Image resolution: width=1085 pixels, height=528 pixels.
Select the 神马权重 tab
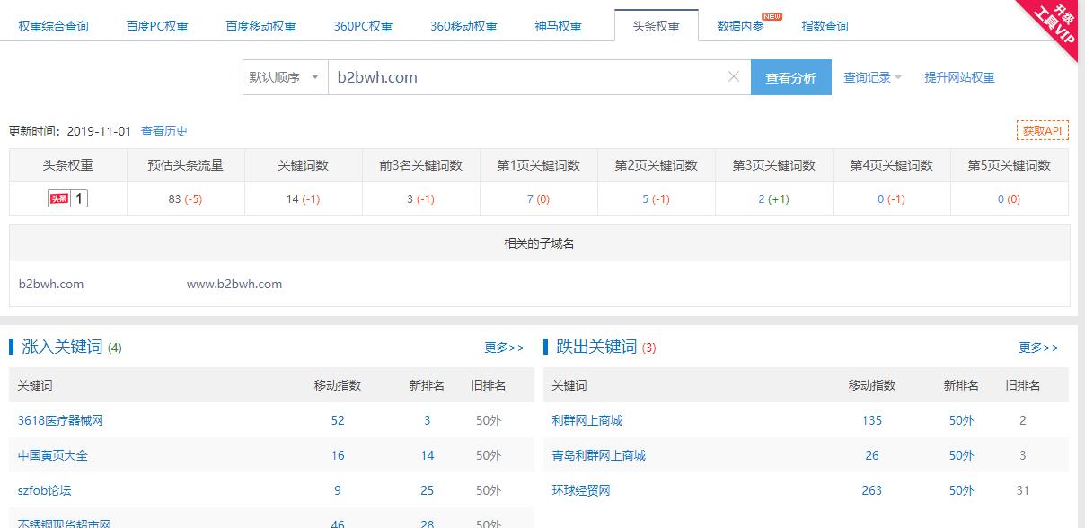pos(558,26)
